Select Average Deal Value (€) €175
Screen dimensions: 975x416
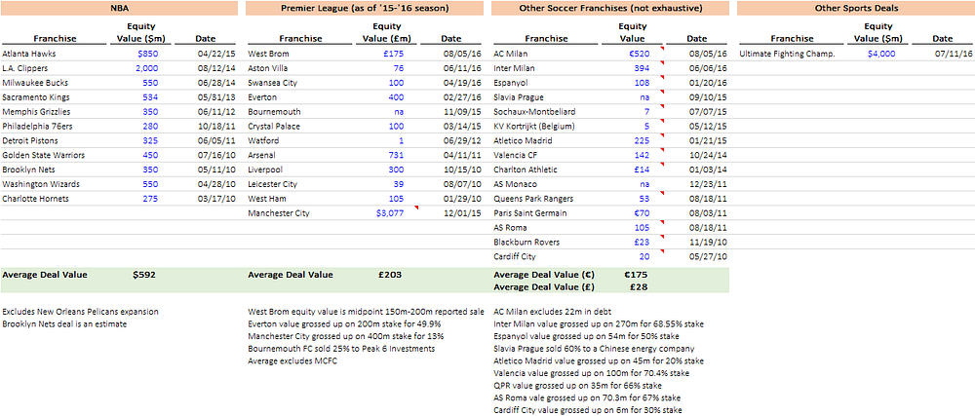coord(636,275)
